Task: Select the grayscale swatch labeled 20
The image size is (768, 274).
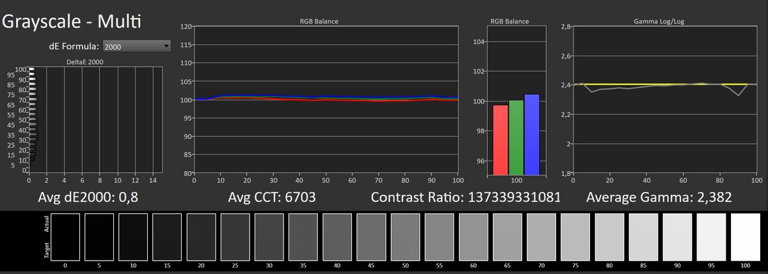Action: (x=201, y=236)
